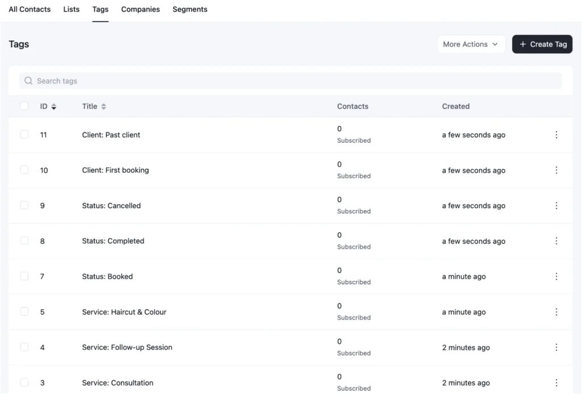
Task: Click Service: Follow-up Session title
Action: [x=127, y=347]
